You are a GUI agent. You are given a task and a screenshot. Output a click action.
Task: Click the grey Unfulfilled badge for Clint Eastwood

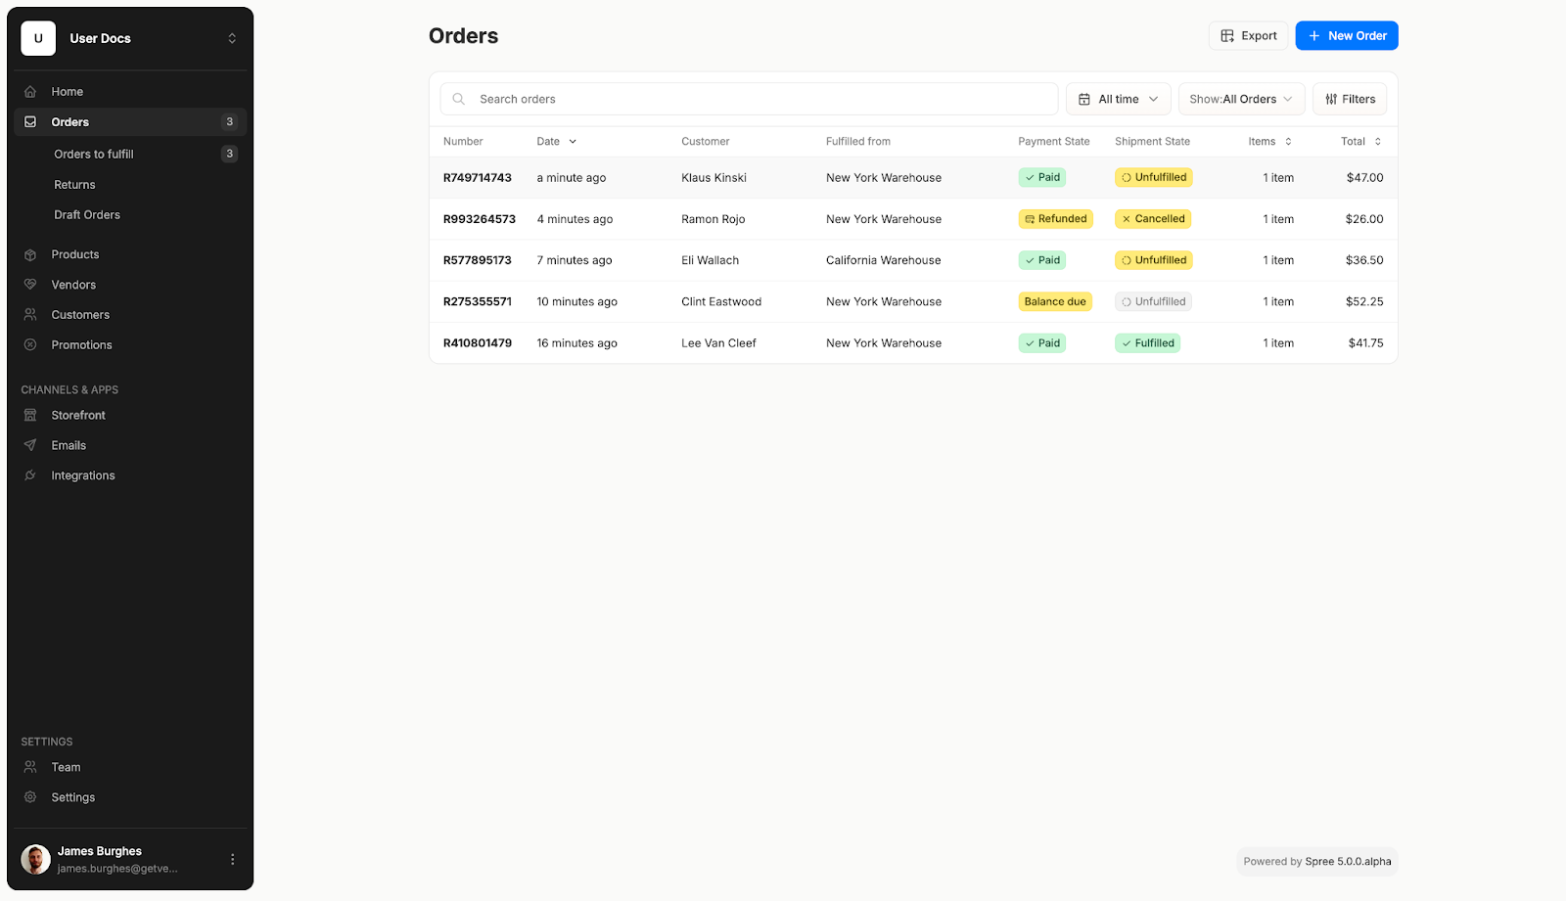click(1153, 301)
